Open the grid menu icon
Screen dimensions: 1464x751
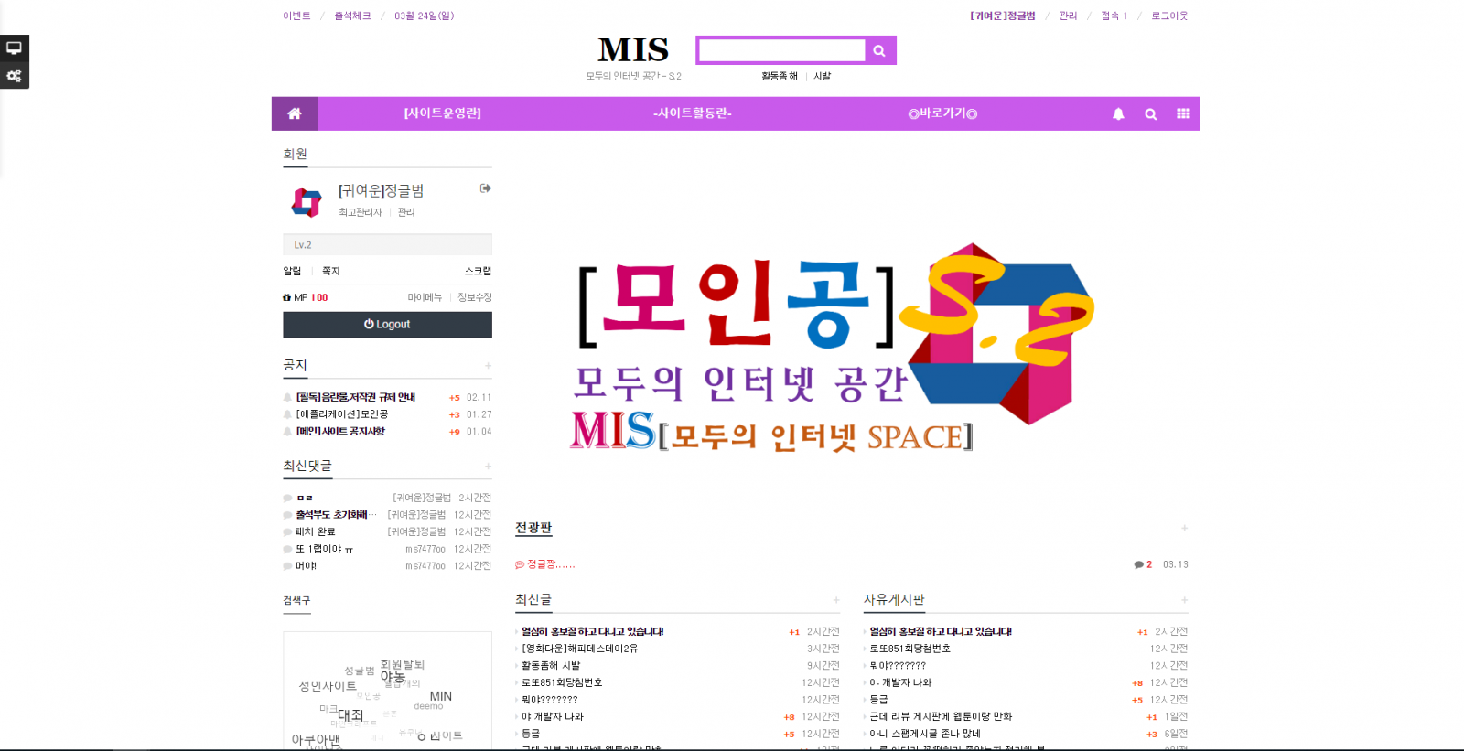(1183, 113)
